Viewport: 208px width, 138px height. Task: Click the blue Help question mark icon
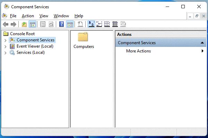(x=61, y=24)
